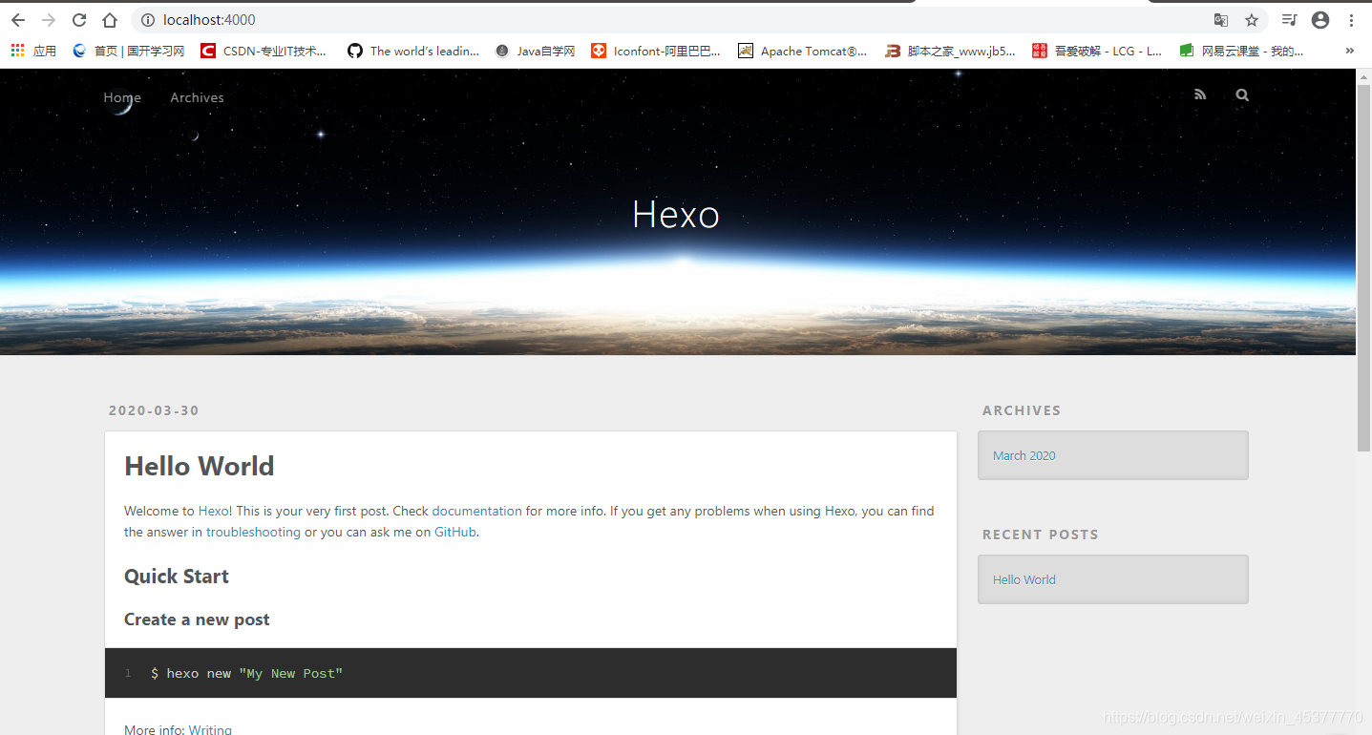Open the blog search magnifier icon
Image resolution: width=1372 pixels, height=735 pixels.
1241,94
